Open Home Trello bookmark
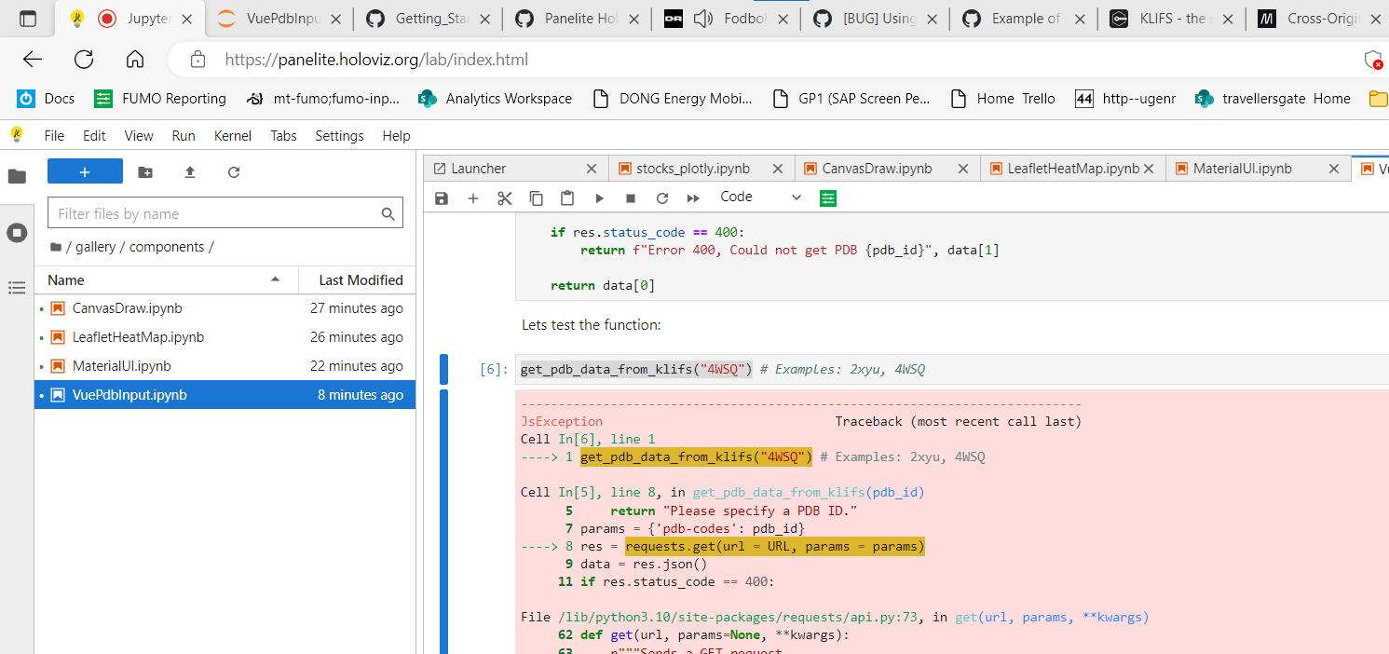 pos(1002,98)
